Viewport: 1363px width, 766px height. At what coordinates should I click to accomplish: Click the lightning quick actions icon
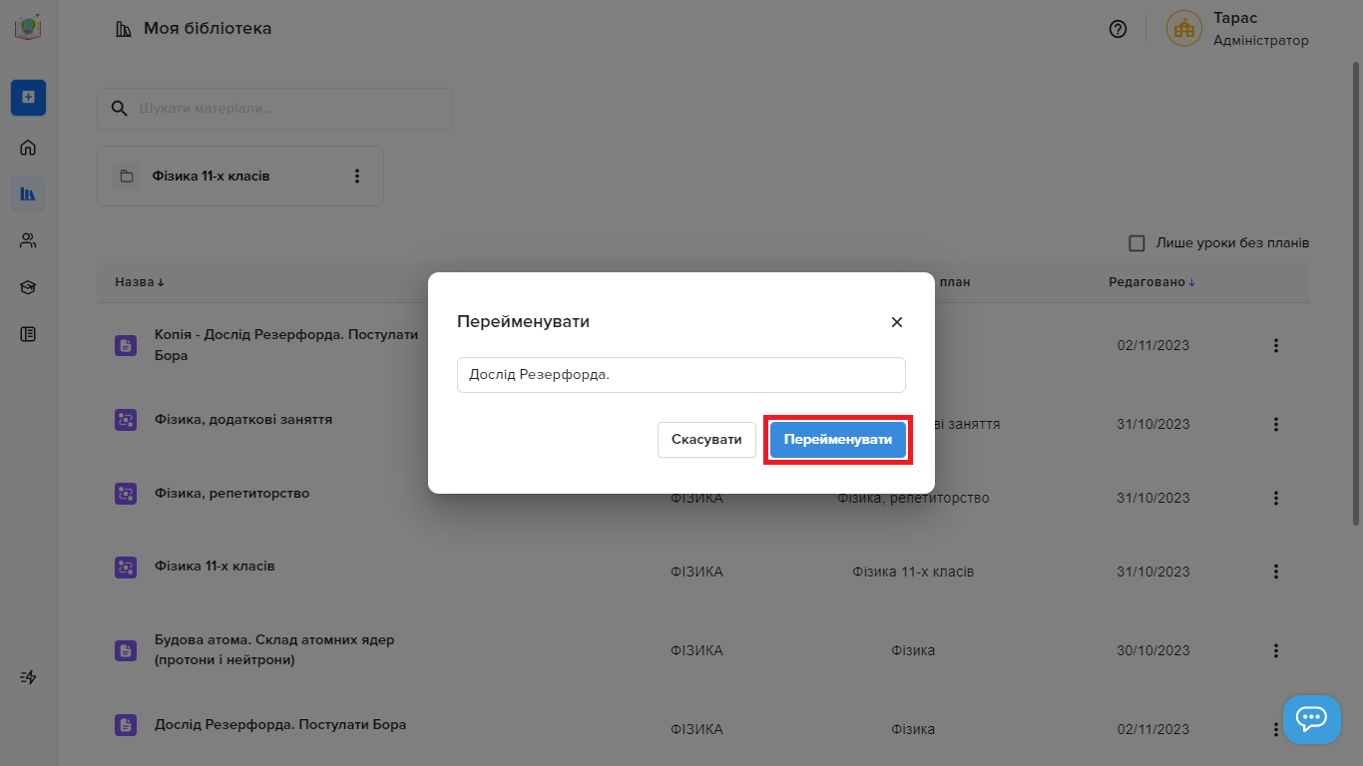(28, 677)
